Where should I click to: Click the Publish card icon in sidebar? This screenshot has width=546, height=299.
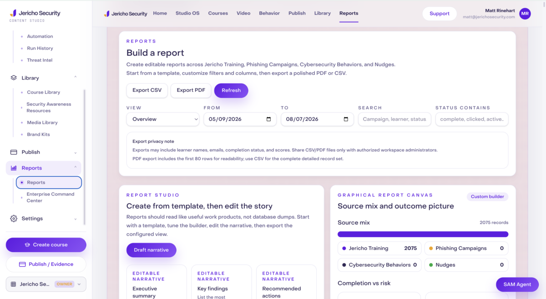pyautogui.click(x=14, y=152)
